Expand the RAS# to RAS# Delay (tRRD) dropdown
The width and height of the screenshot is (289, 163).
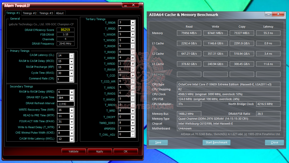point(71,92)
